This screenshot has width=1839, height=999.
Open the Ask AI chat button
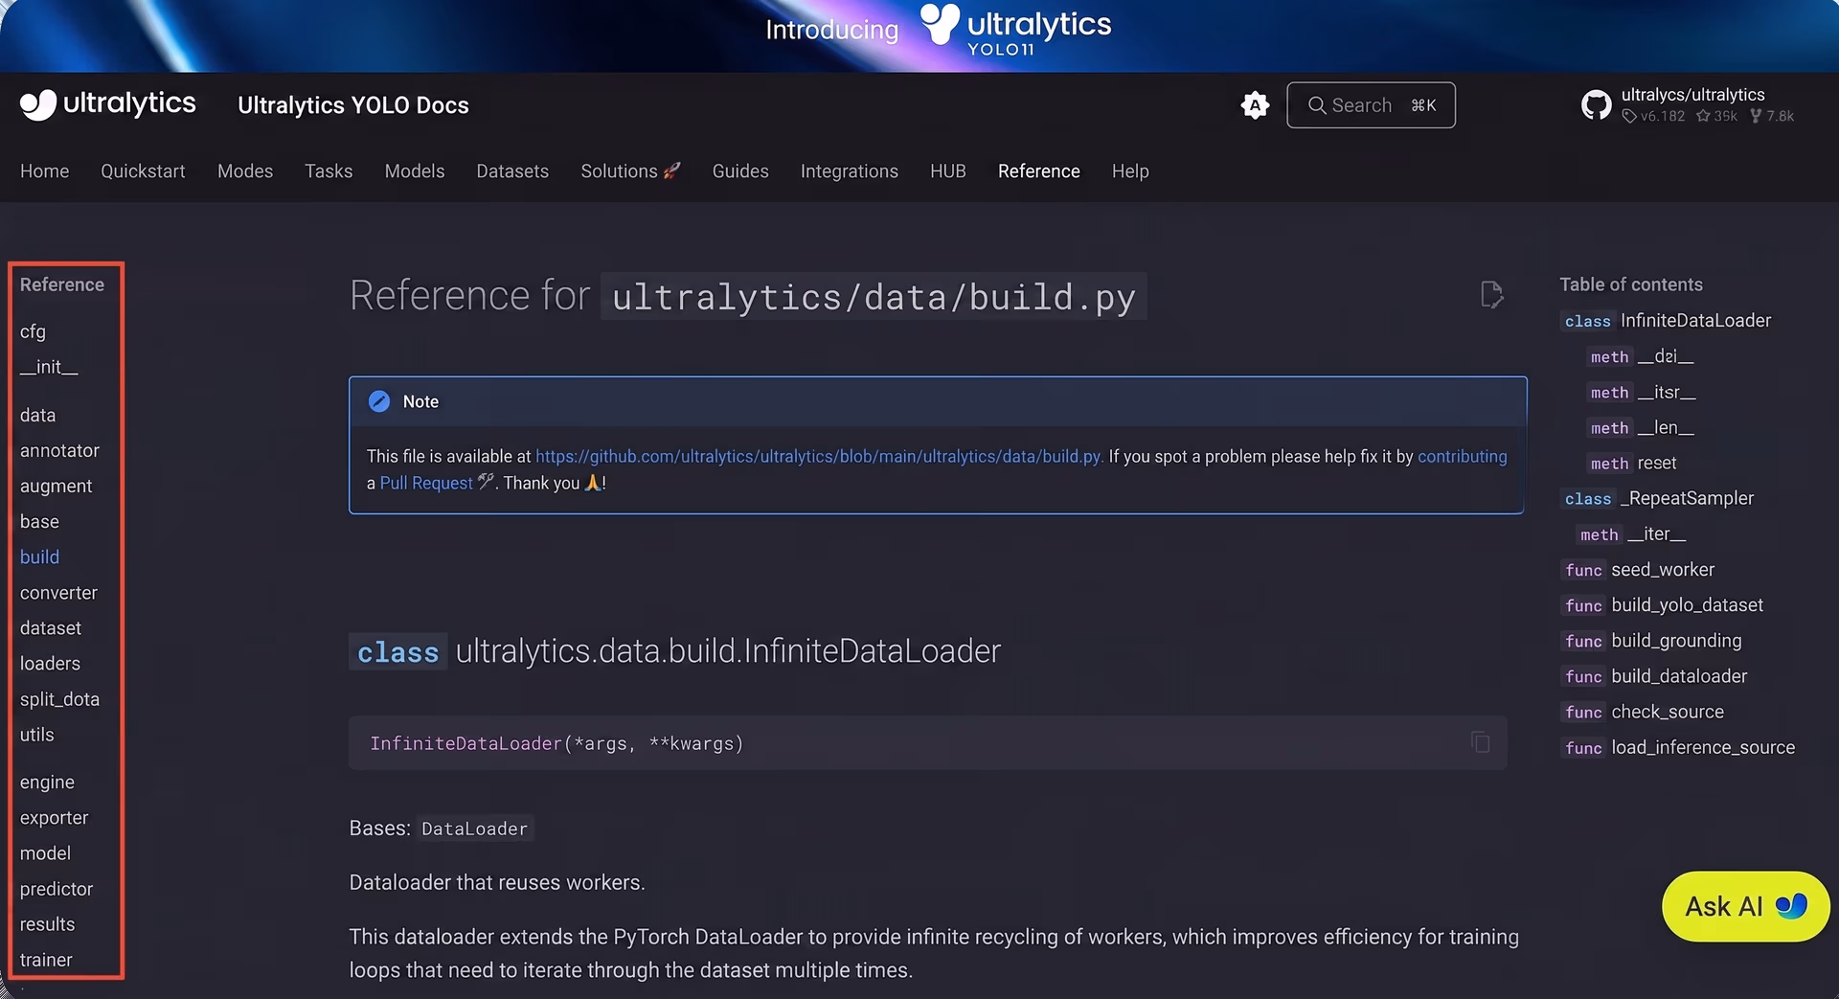(x=1745, y=906)
